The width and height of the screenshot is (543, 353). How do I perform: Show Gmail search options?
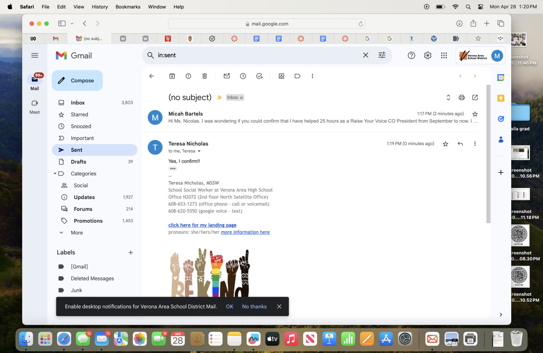click(x=382, y=55)
